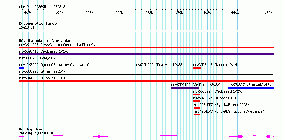Click the 44074k ruler tick label
283x140 pixels.
point(28,13)
